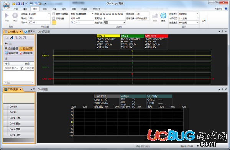Image resolution: width=230 pixels, height=150 pixels.
Task: Click the CAN-分析 button in waveform list
Action: 19,135
